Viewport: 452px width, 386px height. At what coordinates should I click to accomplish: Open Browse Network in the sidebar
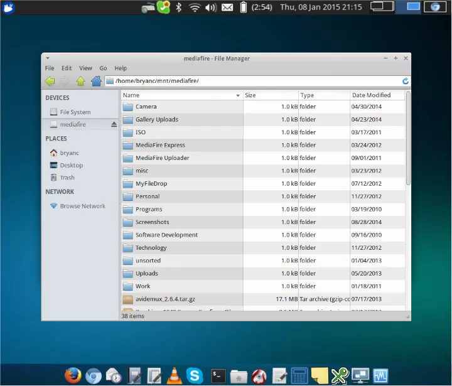(x=82, y=206)
